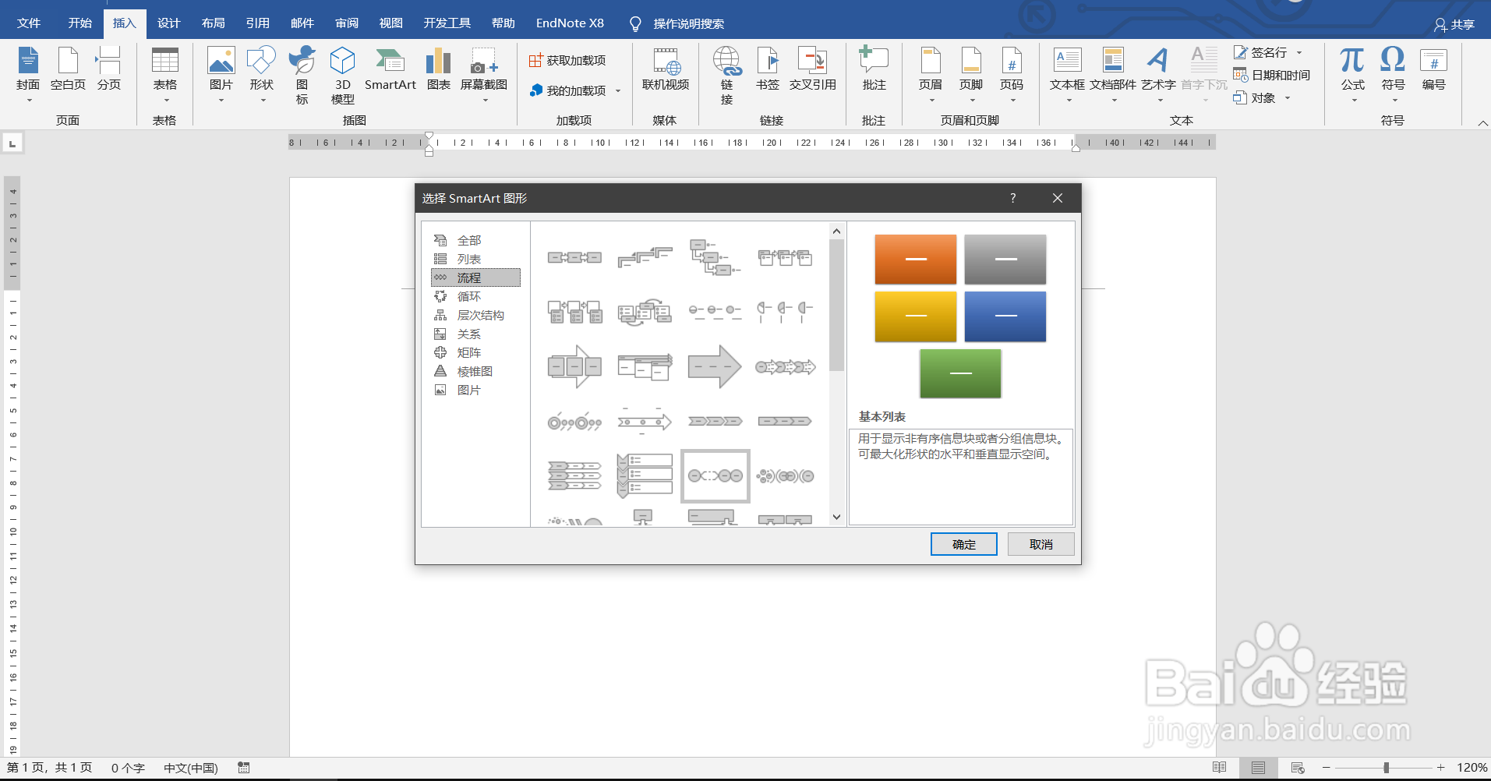Click the OK (确定) button
This screenshot has height=781, width=1491.
pyautogui.click(x=964, y=544)
